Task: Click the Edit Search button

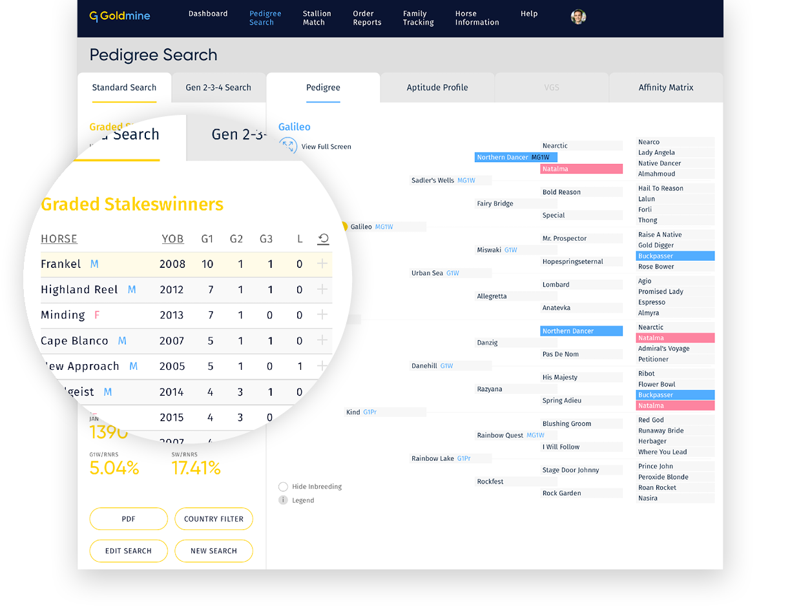Action: click(129, 551)
